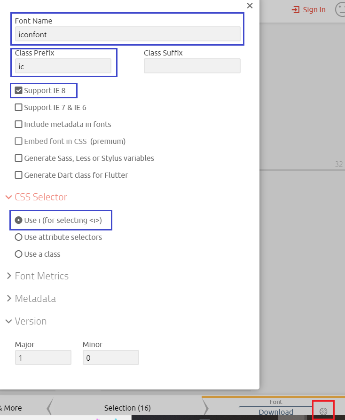Open the user avatar face icon
Image resolution: width=345 pixels, height=420 pixels.
[340, 9]
